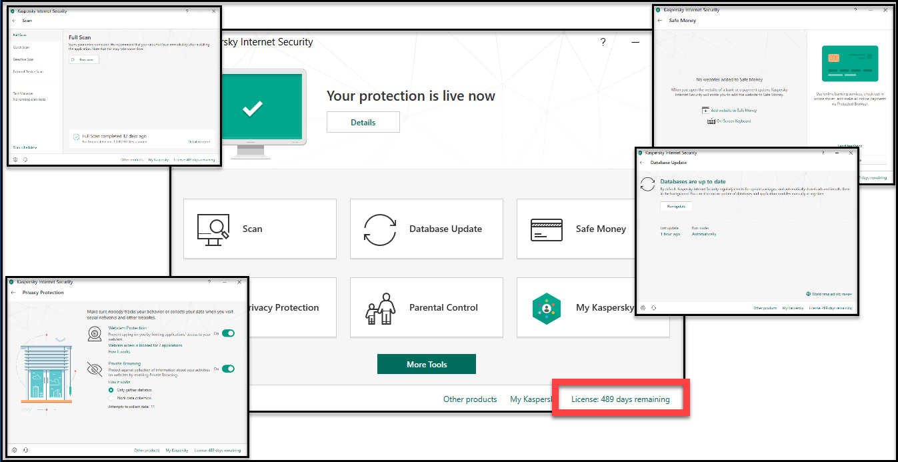Click the webcam icon beside Webcam Protection
The image size is (898, 462).
pos(95,333)
